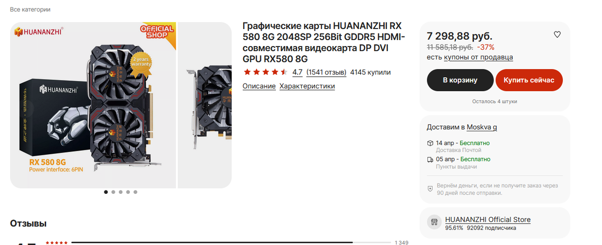
Task: Click the postal delivery box icon
Action: (x=430, y=143)
